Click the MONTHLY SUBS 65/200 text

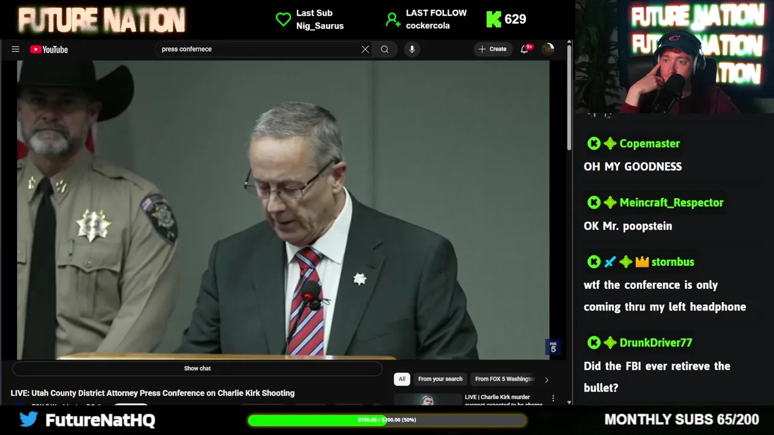(681, 419)
